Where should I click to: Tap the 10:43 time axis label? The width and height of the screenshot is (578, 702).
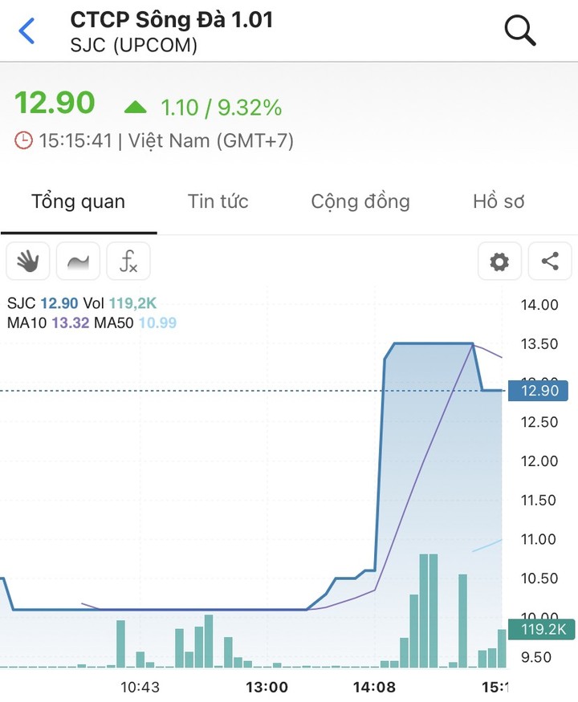click(x=140, y=688)
